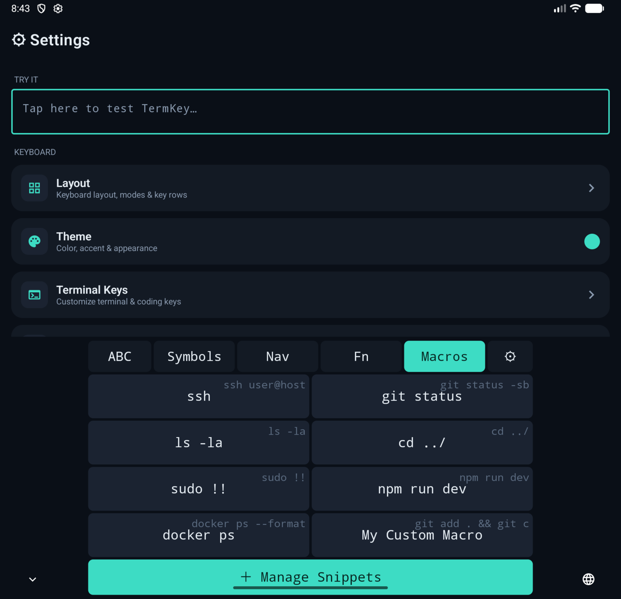
Task: Tap the Layout grid icon
Action: (35, 188)
